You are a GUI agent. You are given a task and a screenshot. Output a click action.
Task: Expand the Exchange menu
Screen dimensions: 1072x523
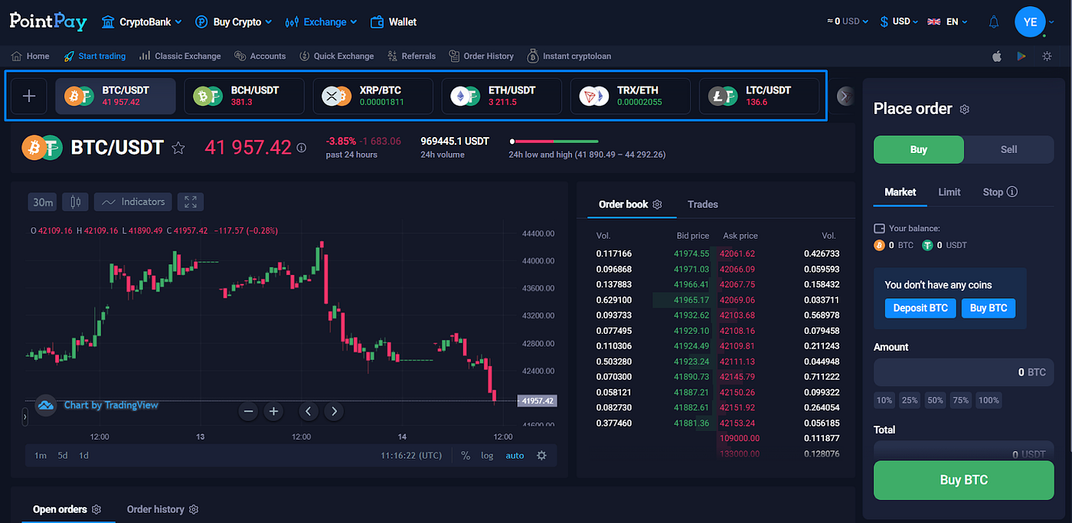coord(321,21)
